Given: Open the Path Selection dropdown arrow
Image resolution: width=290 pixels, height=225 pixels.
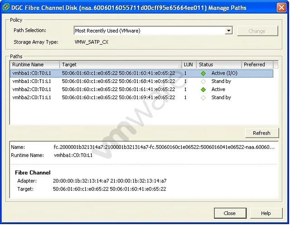Looking at the screenshot, I should coord(229,30).
